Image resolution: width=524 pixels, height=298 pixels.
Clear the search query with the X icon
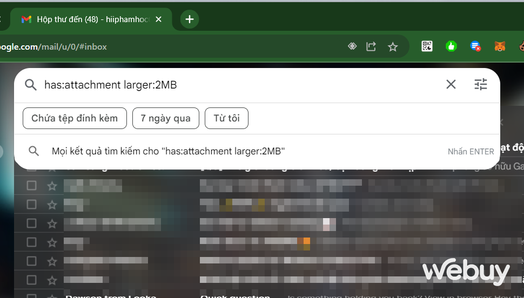451,84
